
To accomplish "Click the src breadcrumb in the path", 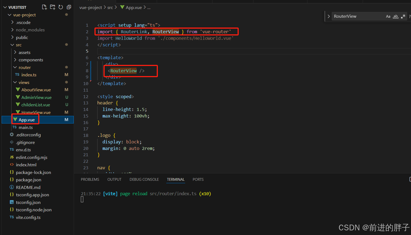I will tap(110, 8).
